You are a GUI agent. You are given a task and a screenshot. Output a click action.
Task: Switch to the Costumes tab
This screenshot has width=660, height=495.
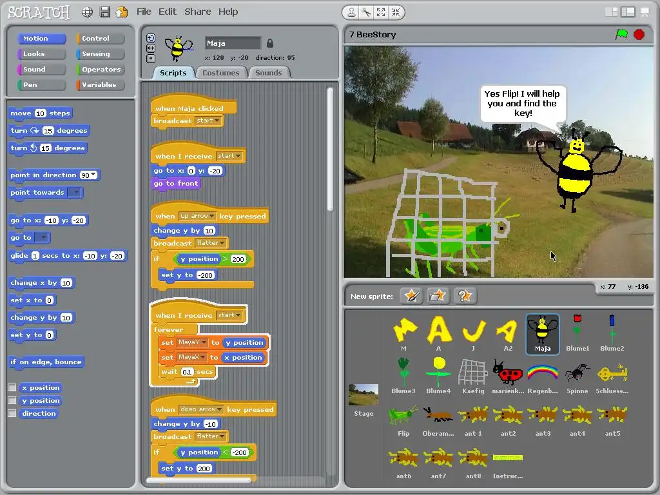220,73
